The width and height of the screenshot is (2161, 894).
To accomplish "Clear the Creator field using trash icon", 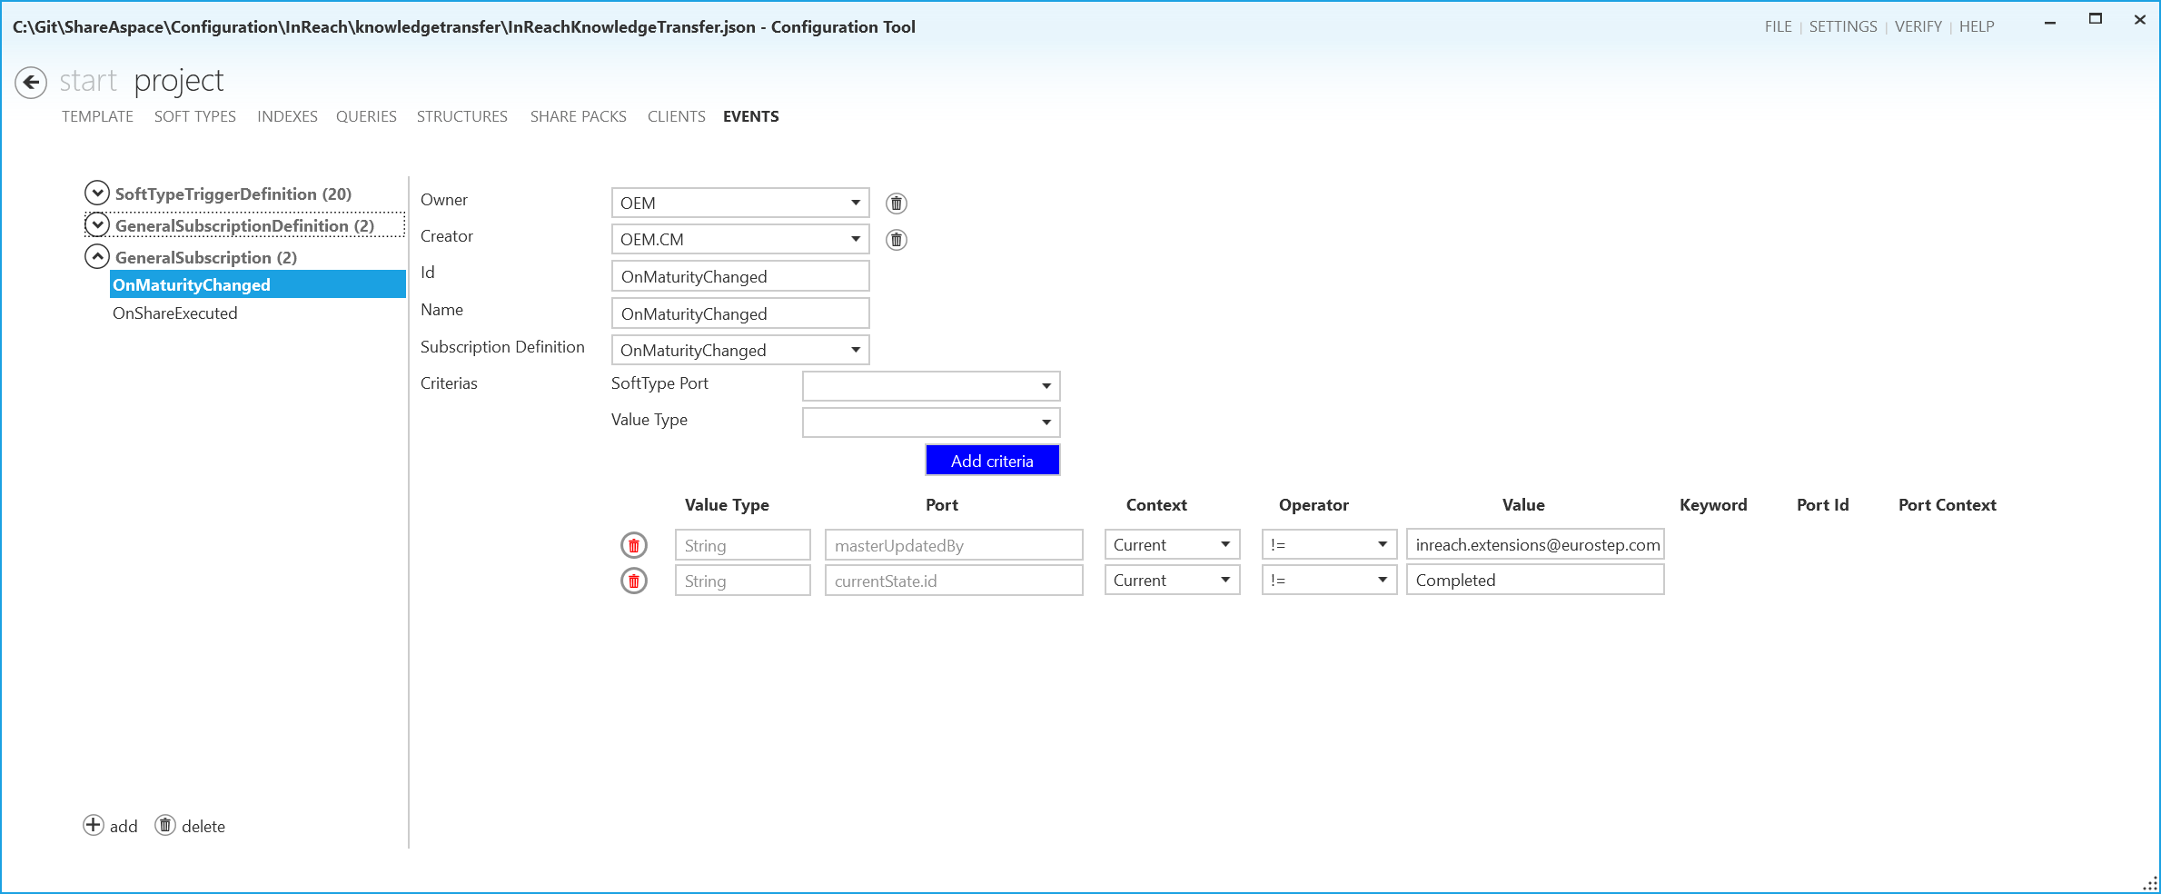I will click(896, 240).
